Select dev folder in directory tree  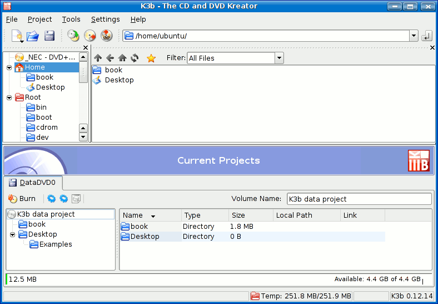tap(37, 137)
